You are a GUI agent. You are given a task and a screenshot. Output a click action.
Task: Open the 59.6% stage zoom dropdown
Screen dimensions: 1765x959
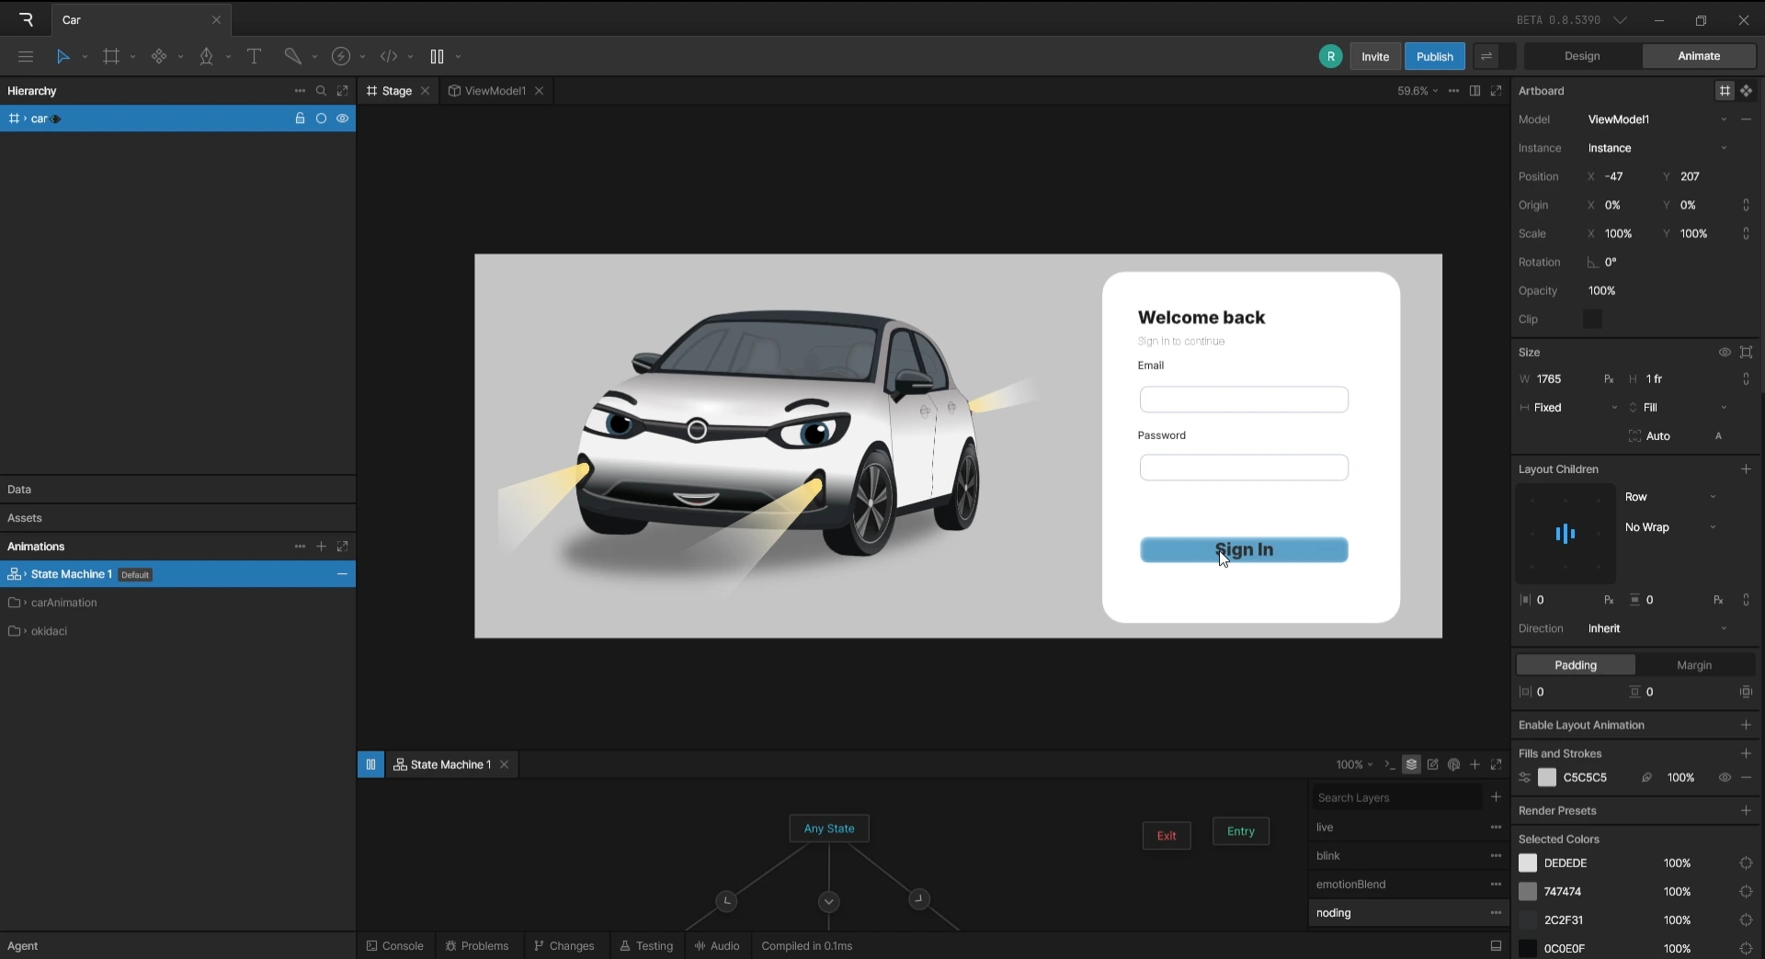[1418, 91]
